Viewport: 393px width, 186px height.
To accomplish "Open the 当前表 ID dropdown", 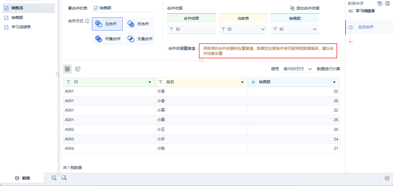I will click(243, 29).
